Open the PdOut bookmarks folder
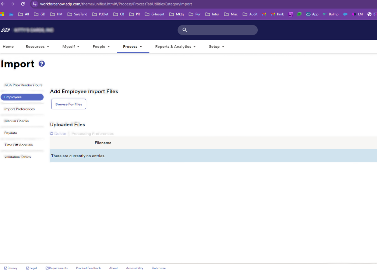 pyautogui.click(x=100, y=14)
